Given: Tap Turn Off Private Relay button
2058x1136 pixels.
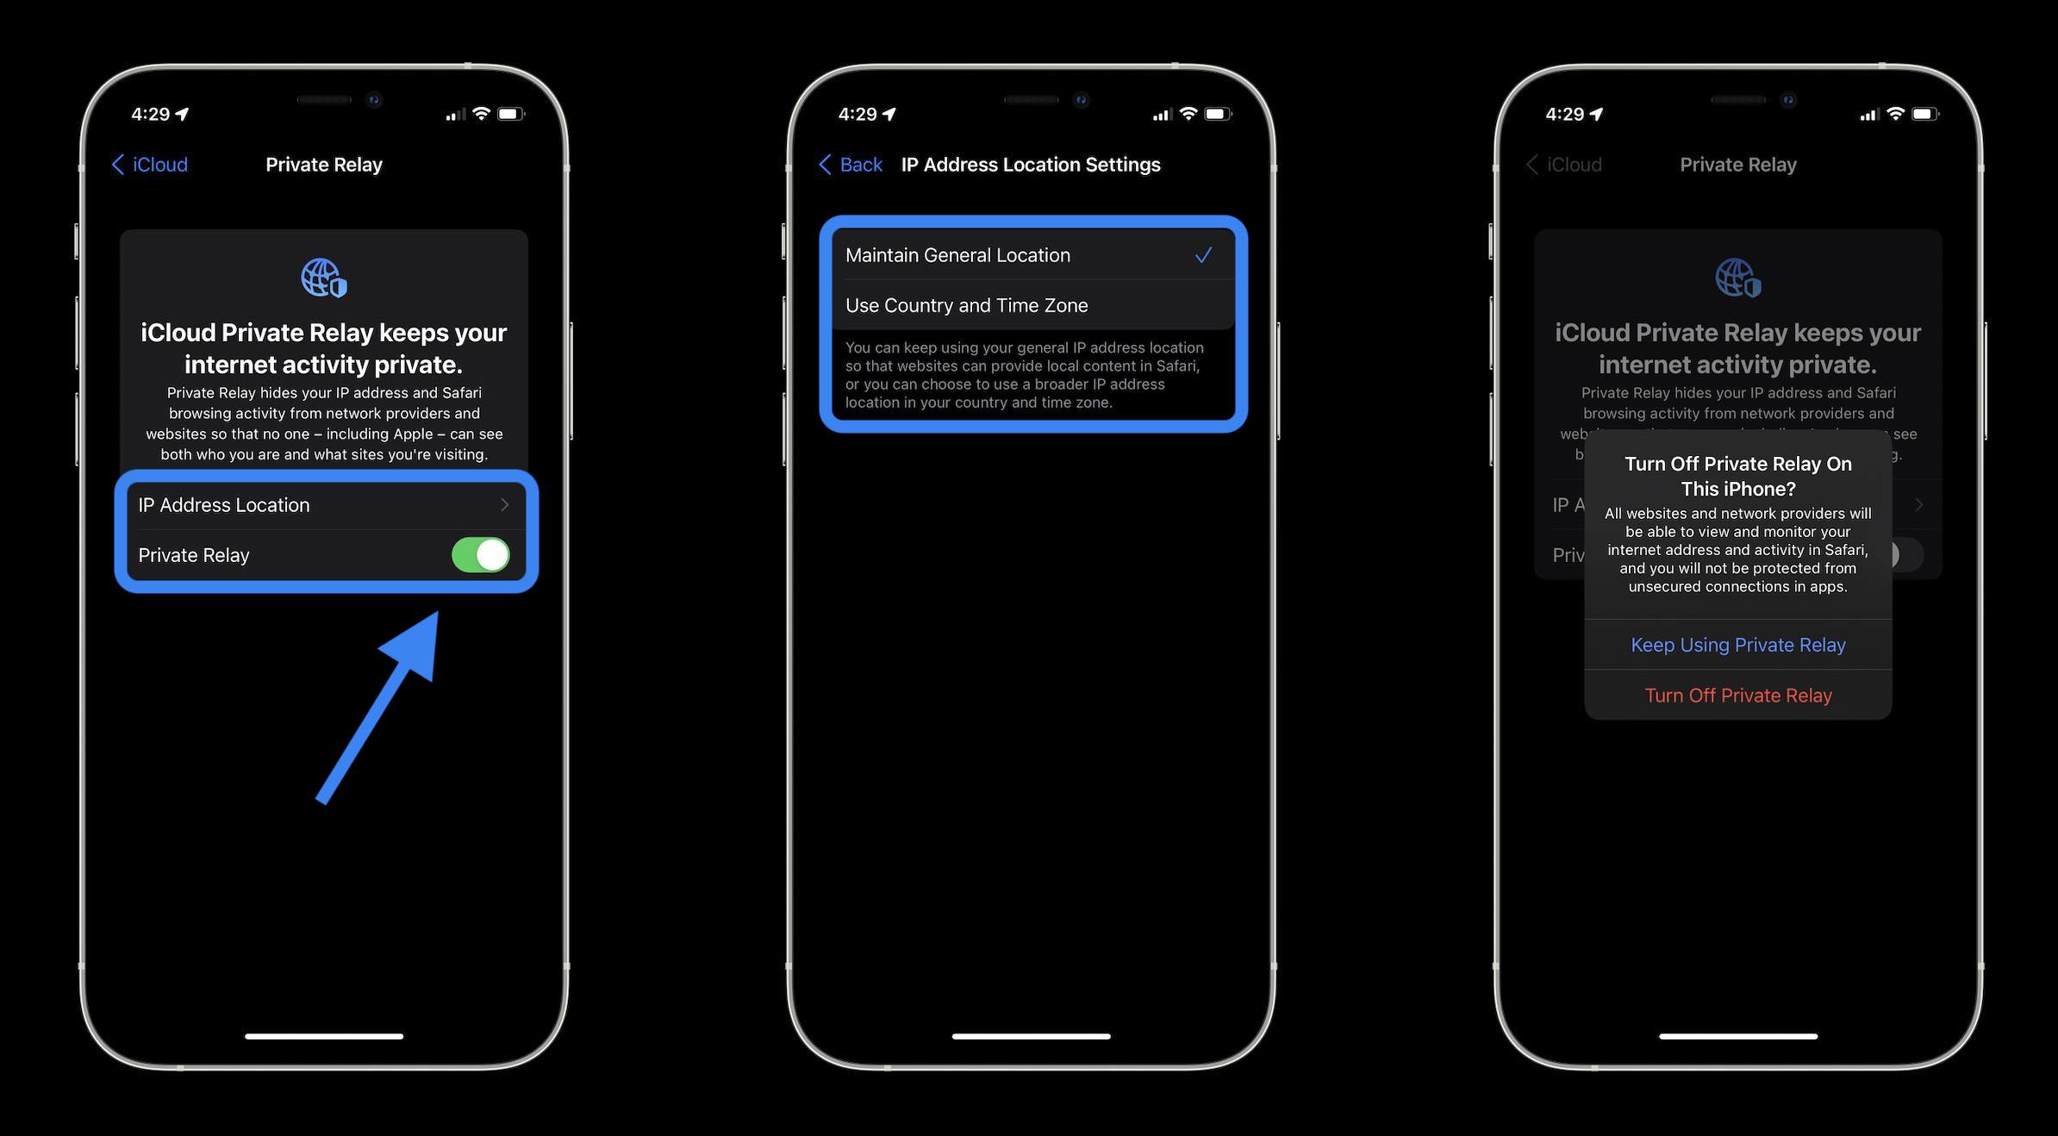Looking at the screenshot, I should (x=1737, y=694).
